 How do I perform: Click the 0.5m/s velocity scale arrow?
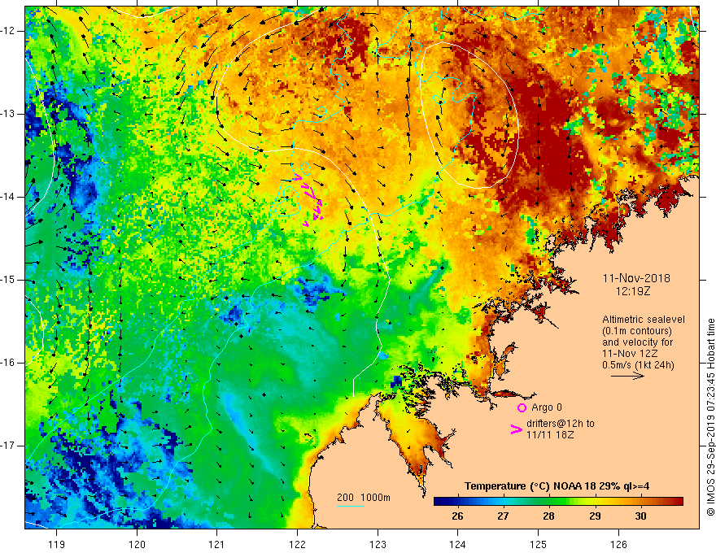coord(627,376)
